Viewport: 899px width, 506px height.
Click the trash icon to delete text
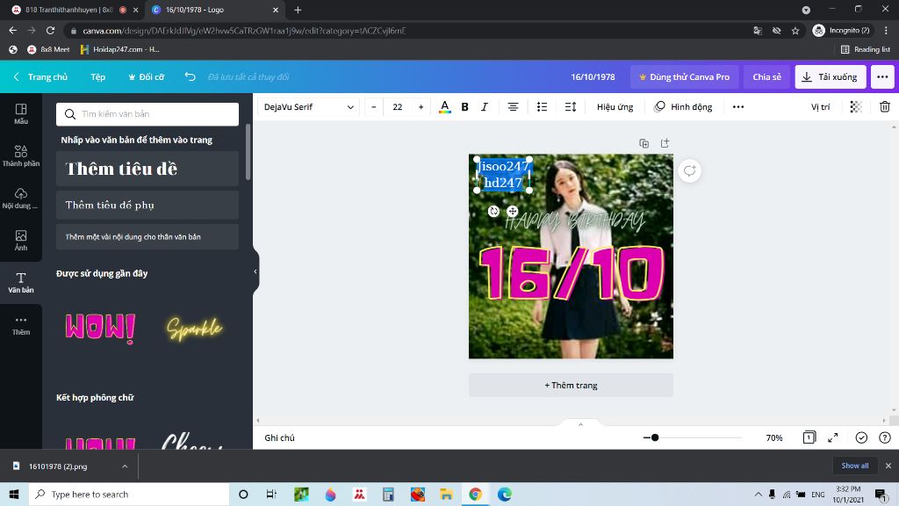click(886, 106)
